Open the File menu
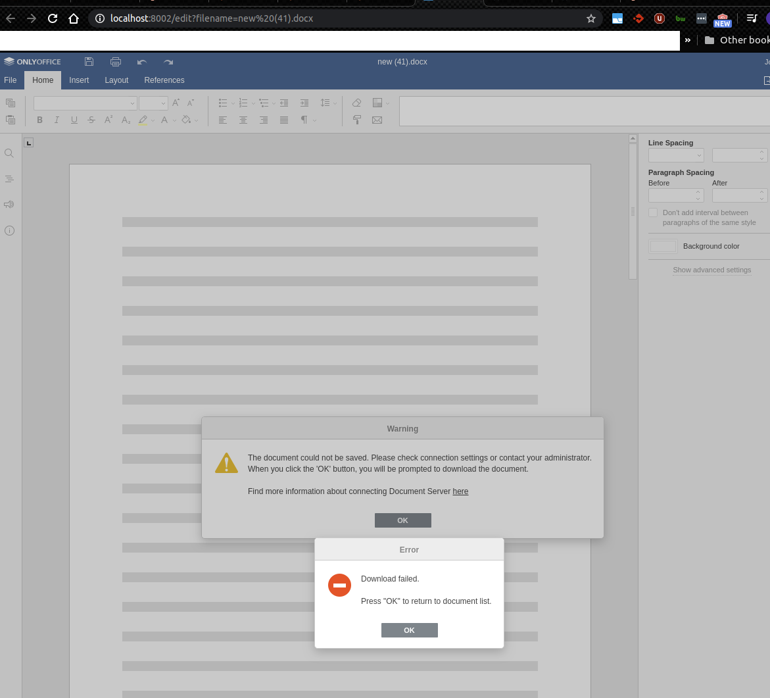This screenshot has height=698, width=770. click(x=10, y=80)
